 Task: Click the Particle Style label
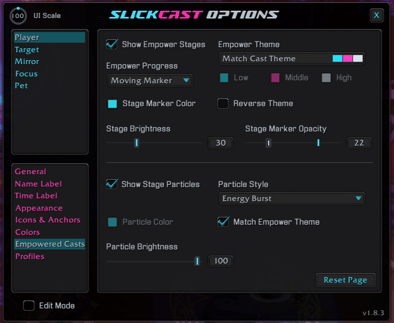tap(243, 184)
